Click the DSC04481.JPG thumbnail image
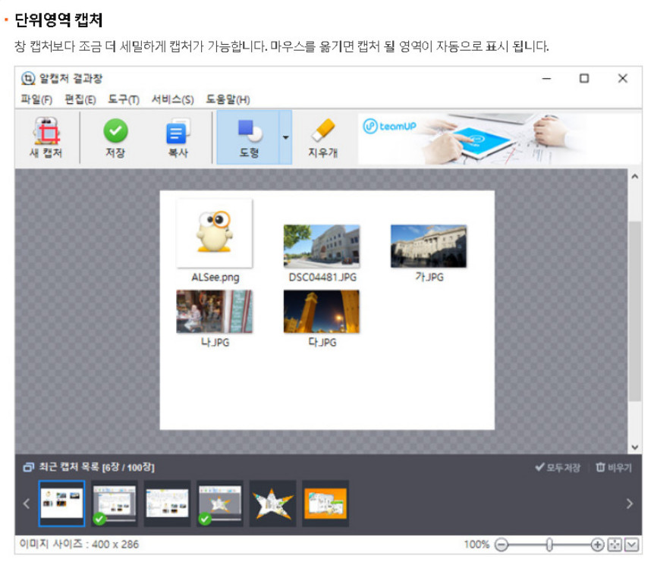Image resolution: width=654 pixels, height=568 pixels. [322, 246]
